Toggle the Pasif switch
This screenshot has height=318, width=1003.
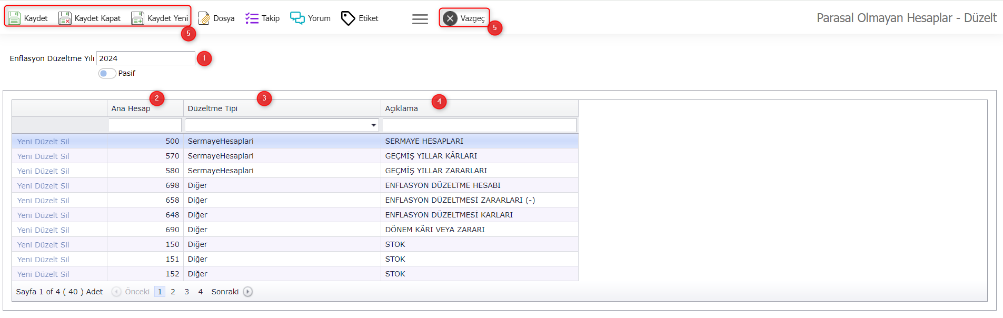107,73
